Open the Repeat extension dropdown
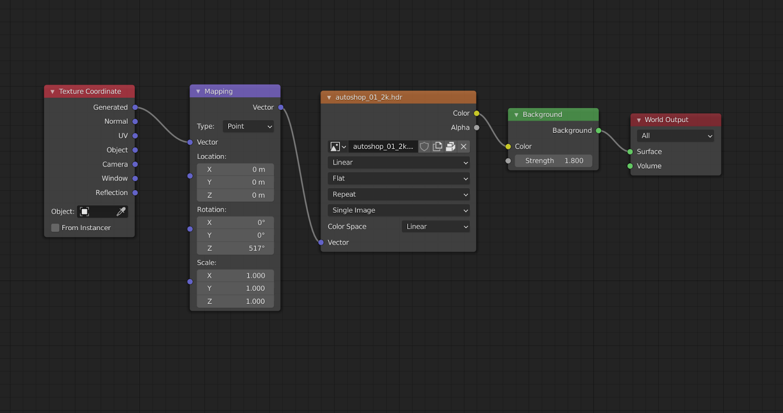Screen dimensions: 783x413 coord(399,195)
